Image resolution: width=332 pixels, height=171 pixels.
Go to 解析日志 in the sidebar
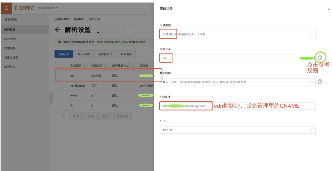[10, 67]
